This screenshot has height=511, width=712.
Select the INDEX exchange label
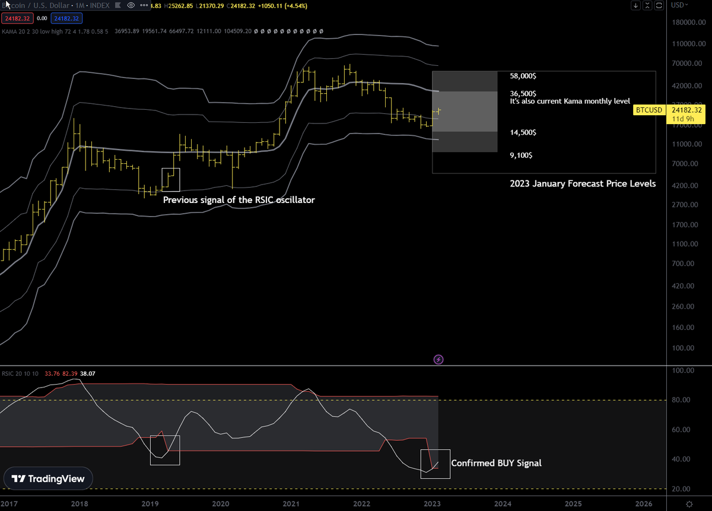click(98, 5)
